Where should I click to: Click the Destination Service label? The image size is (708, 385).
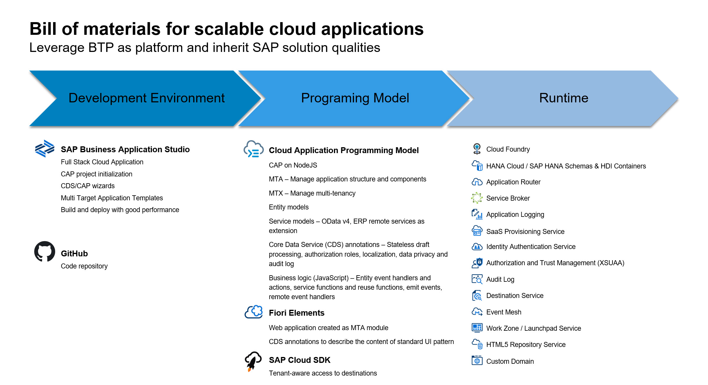point(514,296)
